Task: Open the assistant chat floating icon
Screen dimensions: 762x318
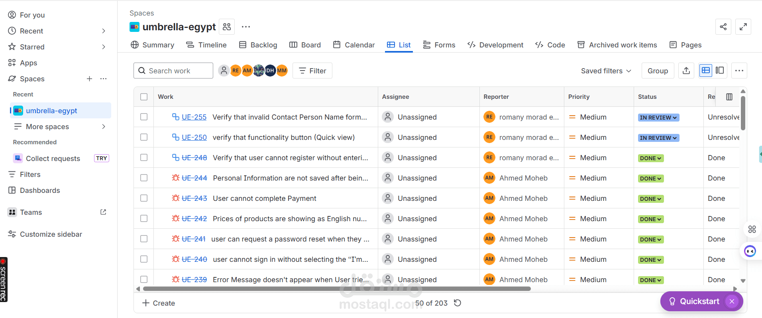Action: pos(750,251)
